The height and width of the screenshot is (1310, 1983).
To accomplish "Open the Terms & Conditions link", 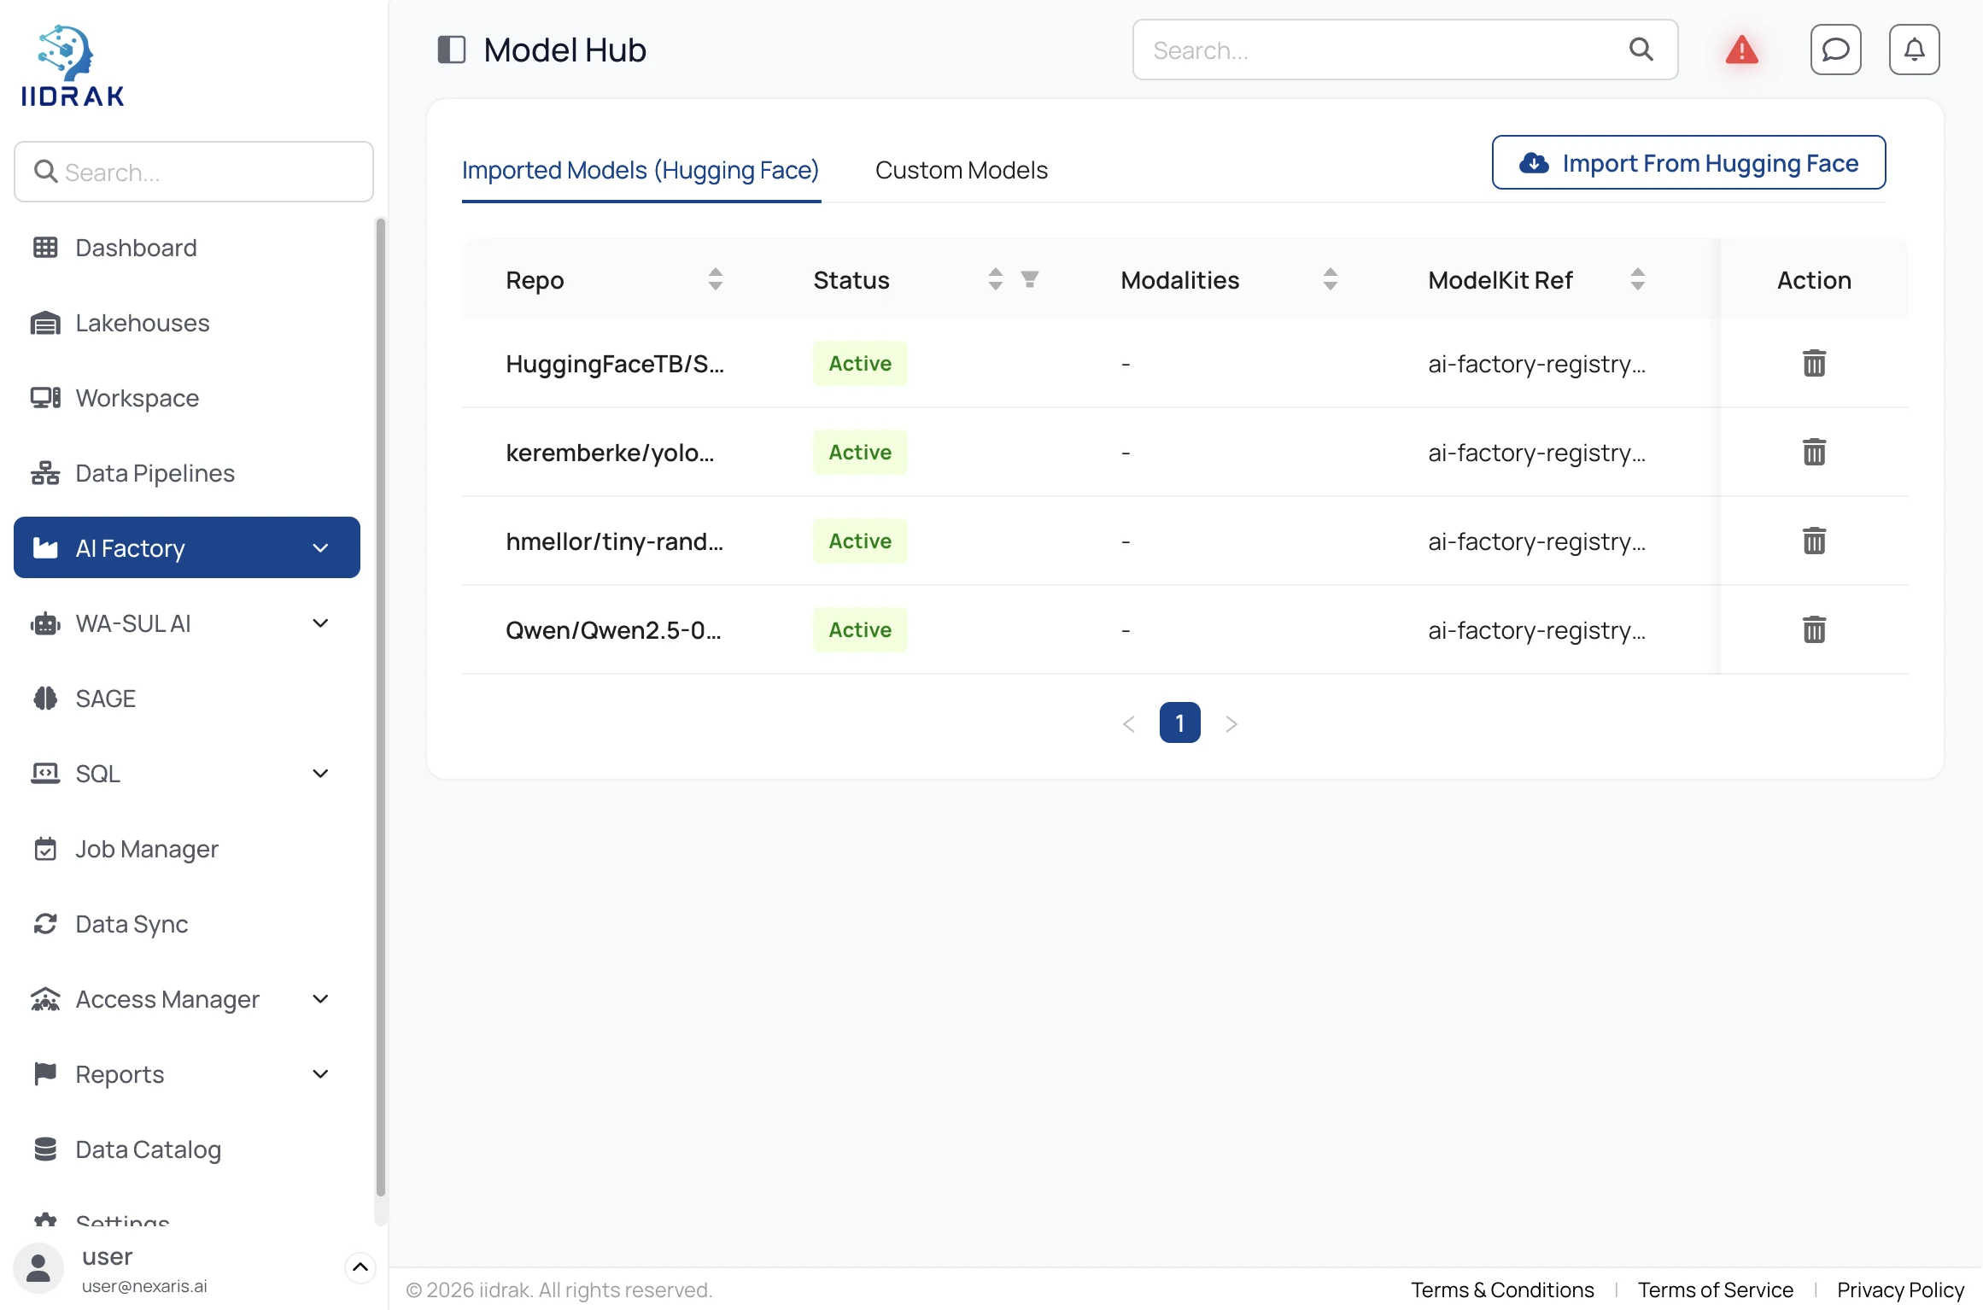I will click(x=1502, y=1290).
